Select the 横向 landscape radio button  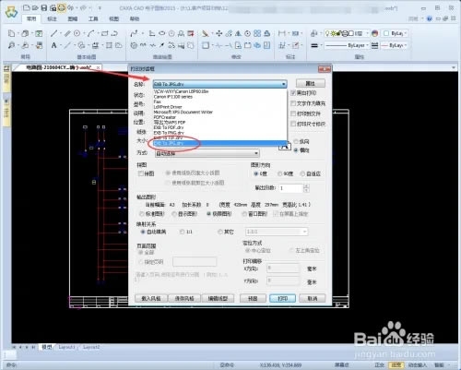(296, 150)
